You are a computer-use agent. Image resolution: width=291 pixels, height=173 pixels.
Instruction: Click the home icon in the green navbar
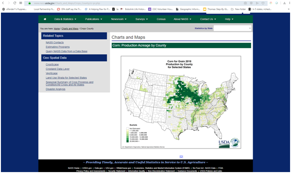[x=45, y=19]
